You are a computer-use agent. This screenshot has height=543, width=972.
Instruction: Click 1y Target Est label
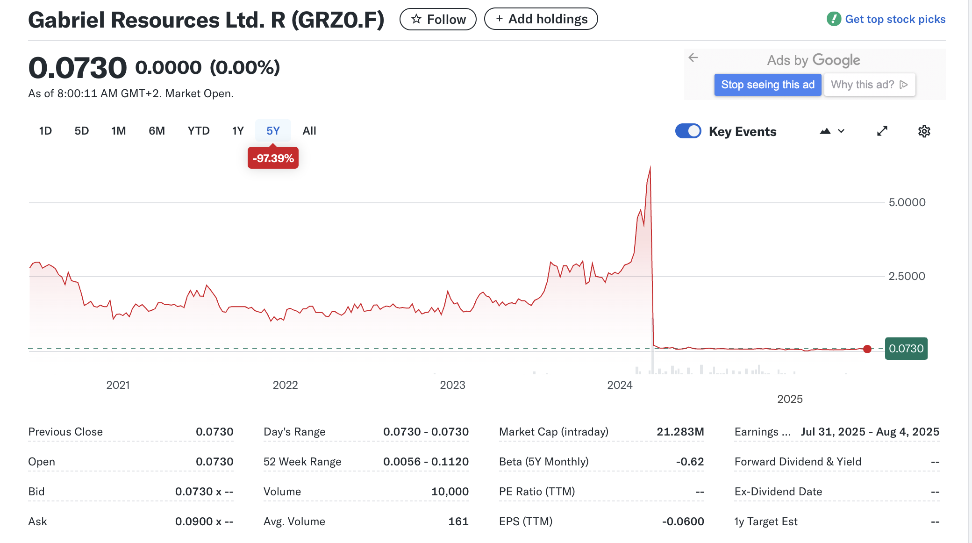click(766, 522)
